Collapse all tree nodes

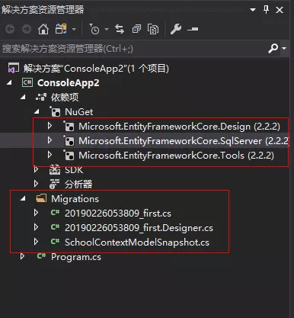click(136, 29)
